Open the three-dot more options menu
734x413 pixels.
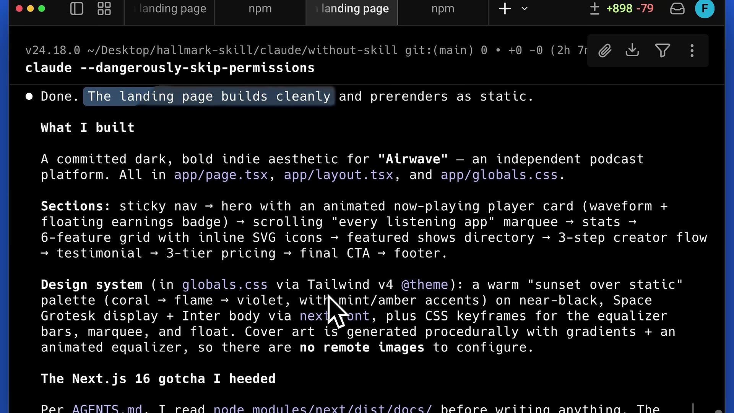pos(692,50)
